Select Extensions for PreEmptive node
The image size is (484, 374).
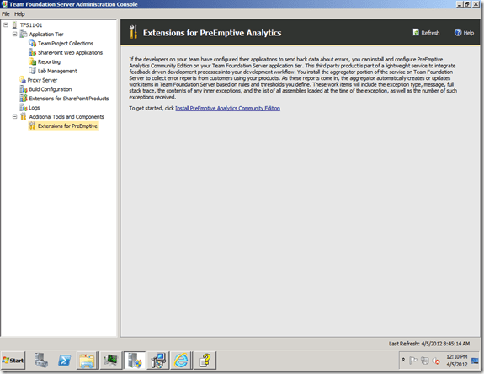67,126
